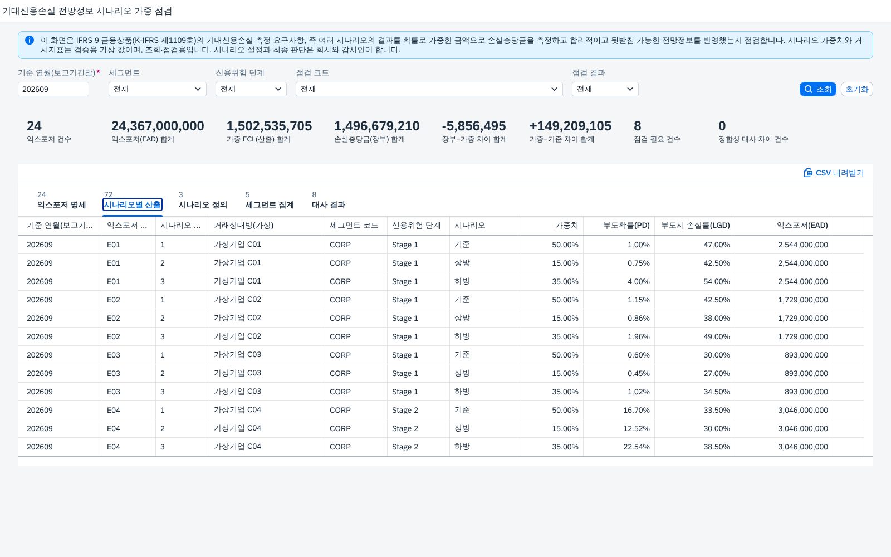Click the 익스포저(EAD) column header
This screenshot has height=557, width=891.
pyautogui.click(x=784, y=226)
